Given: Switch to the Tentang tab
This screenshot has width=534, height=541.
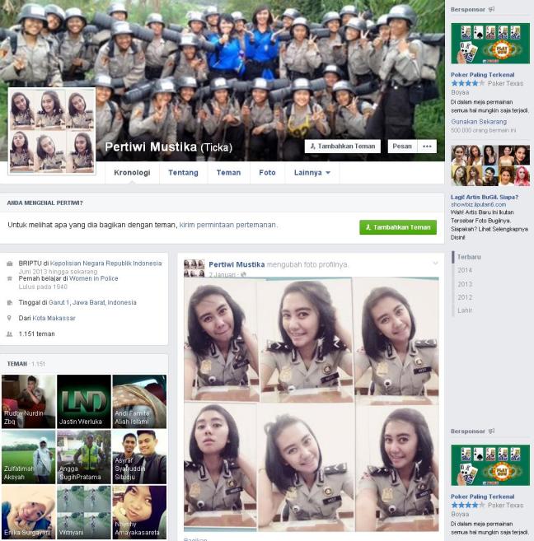Looking at the screenshot, I should (183, 173).
